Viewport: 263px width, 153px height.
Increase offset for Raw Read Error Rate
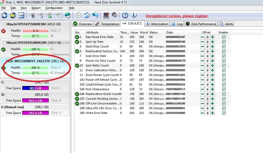click(213, 37)
